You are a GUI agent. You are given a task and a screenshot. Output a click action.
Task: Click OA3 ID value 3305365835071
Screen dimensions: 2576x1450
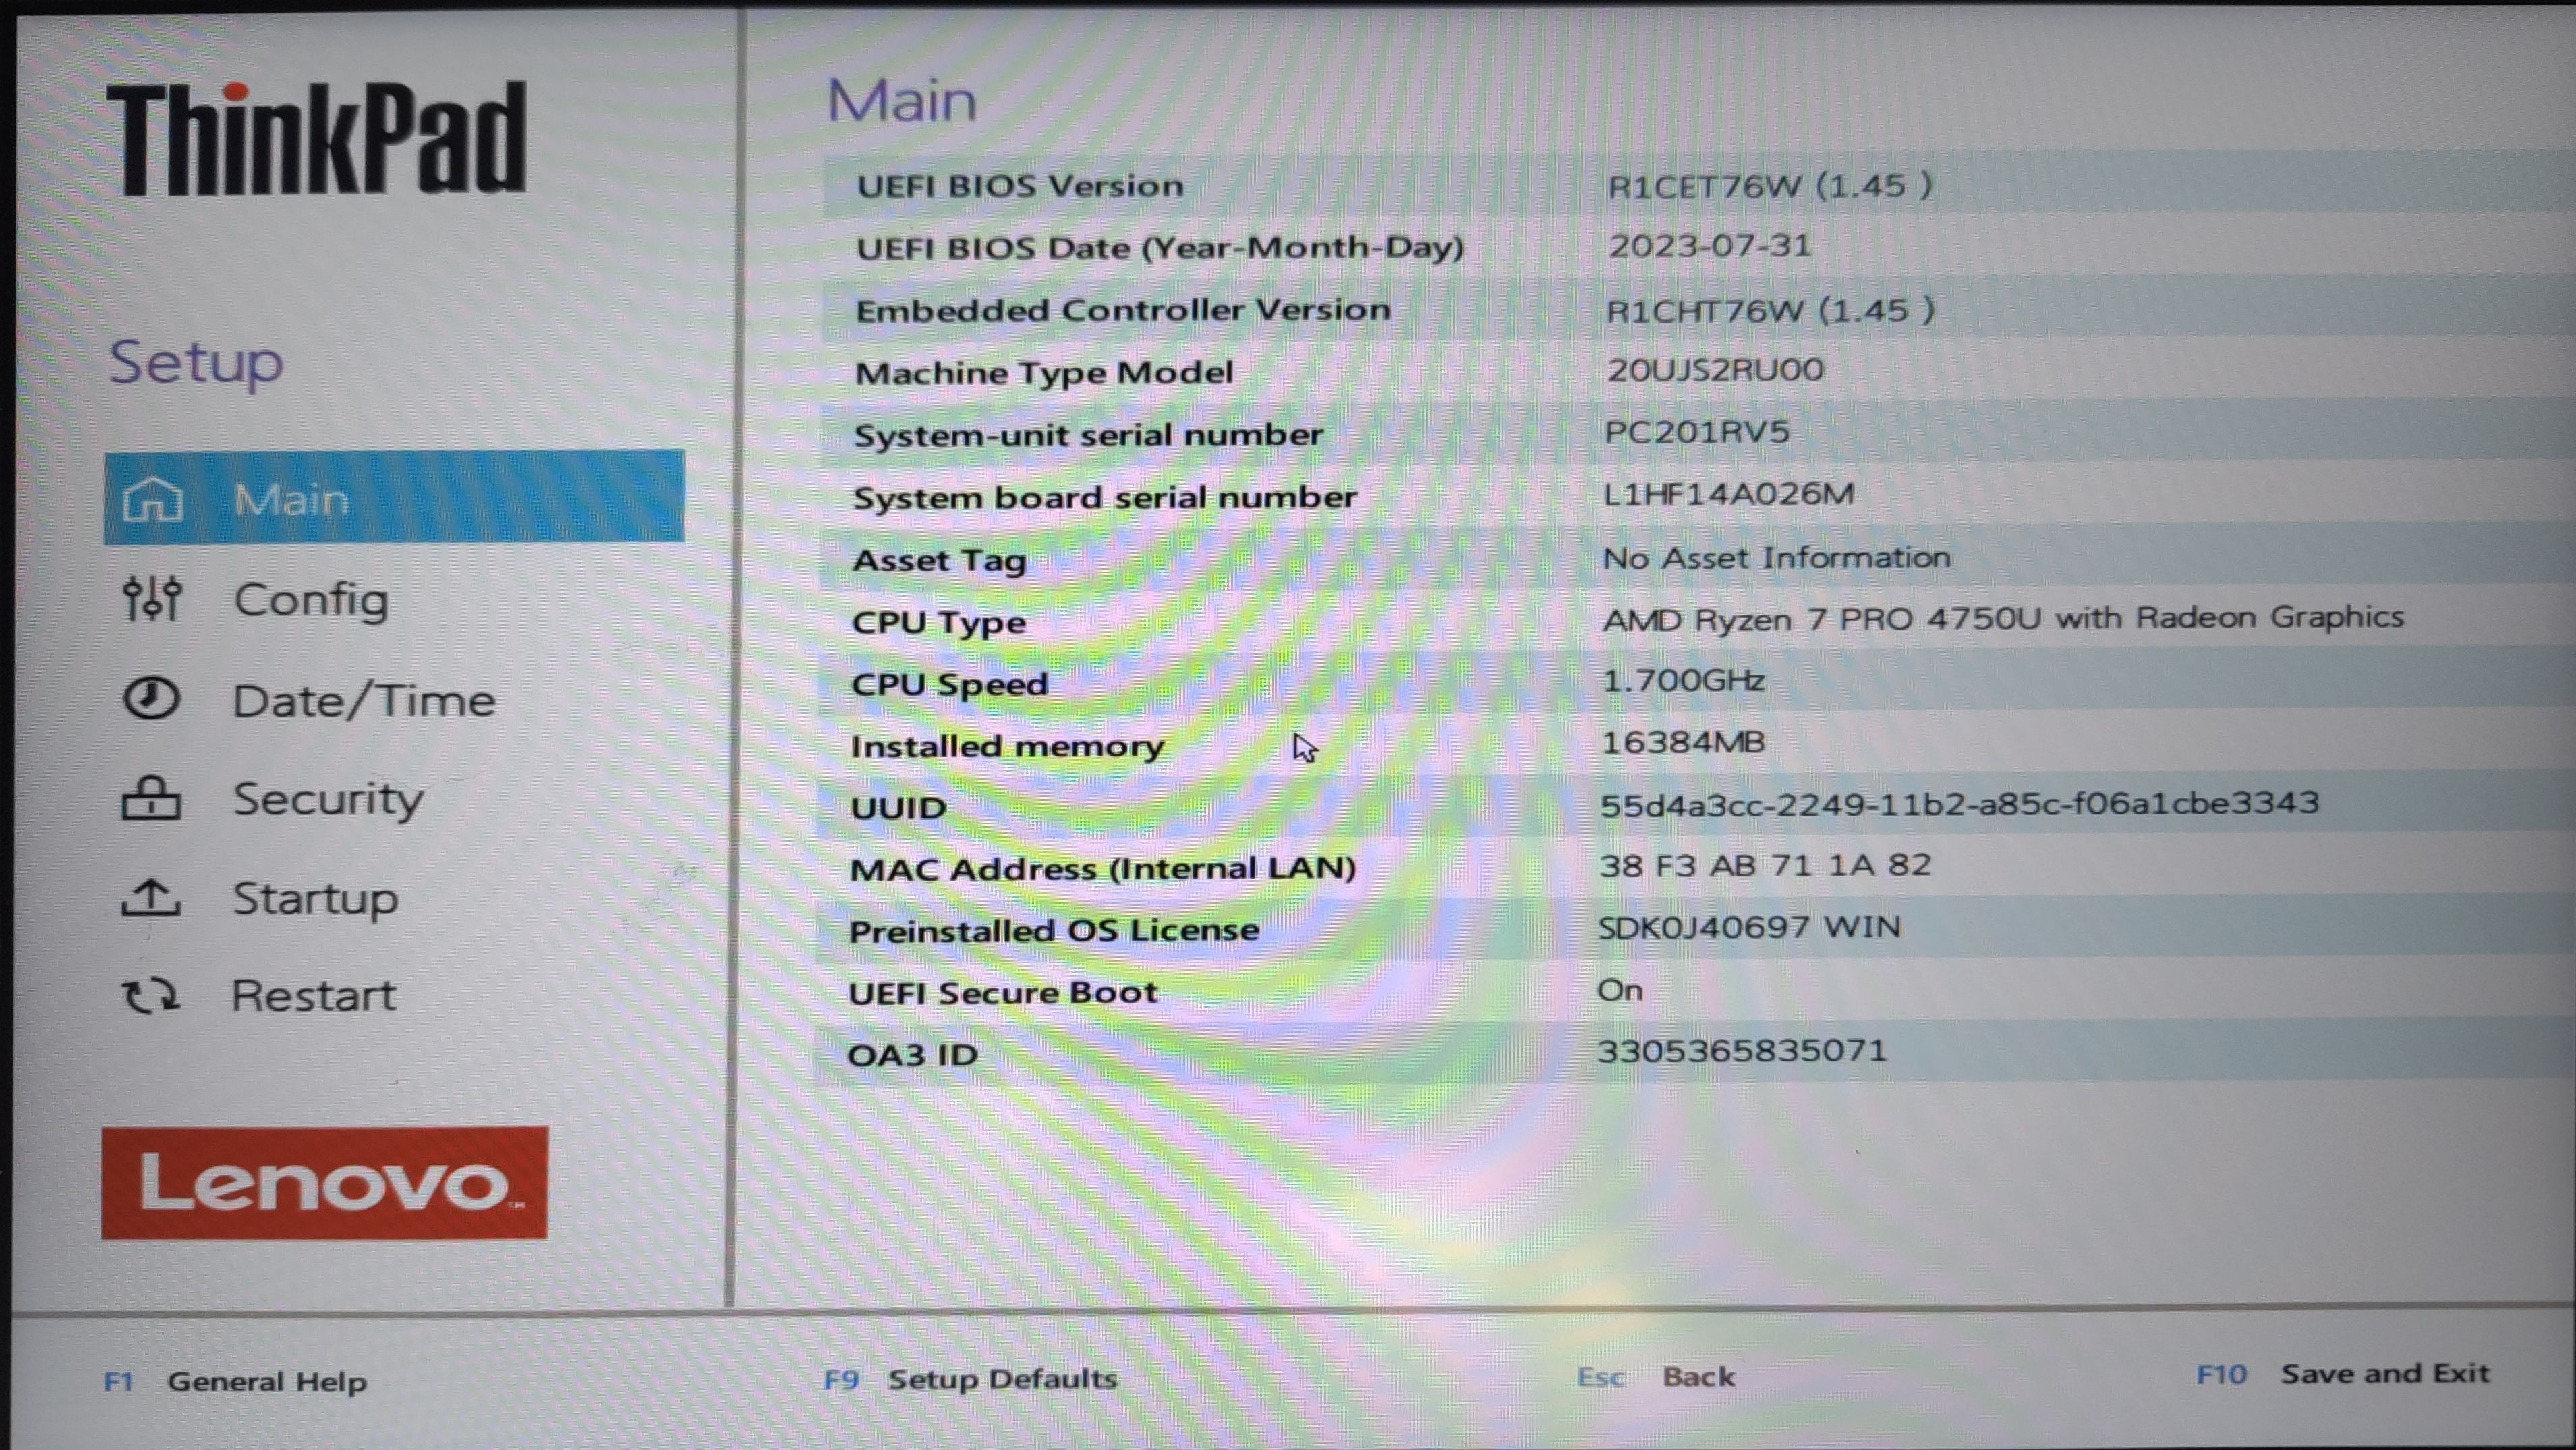[x=1742, y=1051]
